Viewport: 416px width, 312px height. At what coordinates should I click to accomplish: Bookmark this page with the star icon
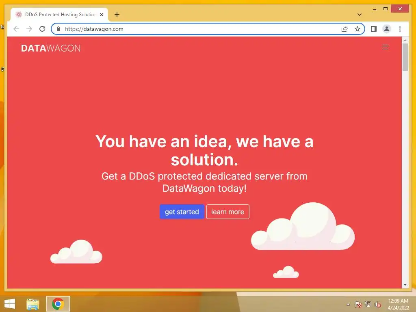pos(357,29)
